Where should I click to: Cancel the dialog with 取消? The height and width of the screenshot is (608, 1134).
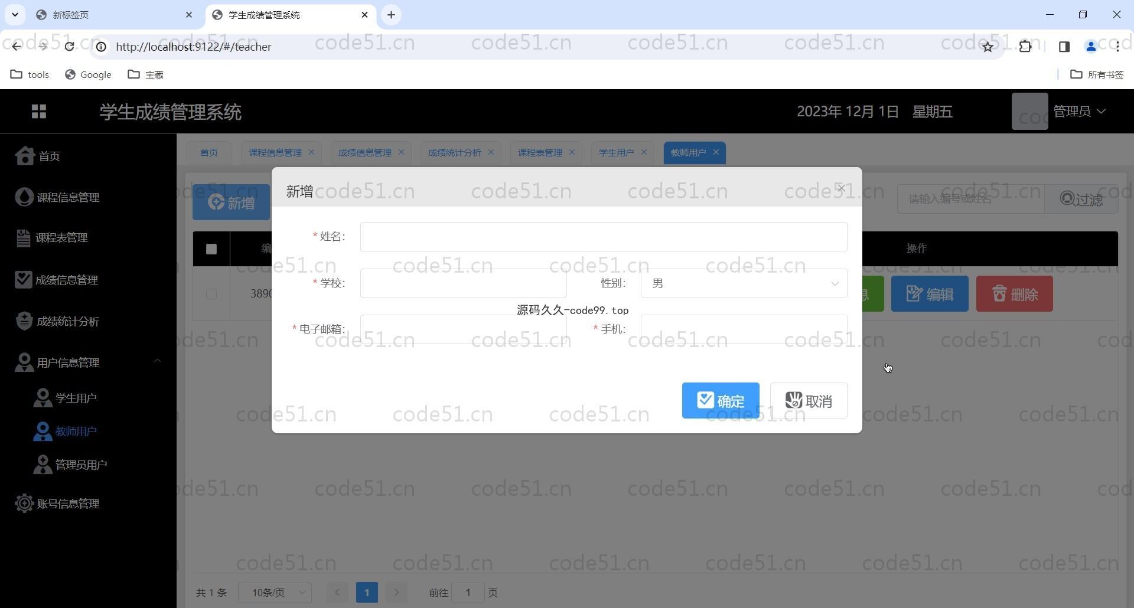809,401
